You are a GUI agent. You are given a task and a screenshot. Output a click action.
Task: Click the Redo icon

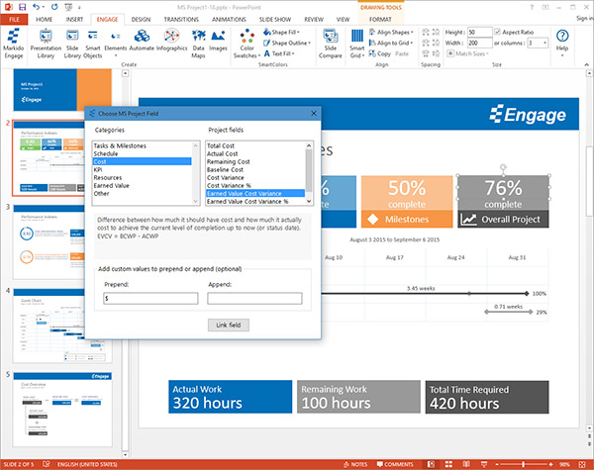pyautogui.click(x=54, y=7)
